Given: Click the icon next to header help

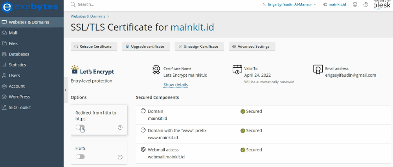Looking at the screenshot, I should 355,4.
